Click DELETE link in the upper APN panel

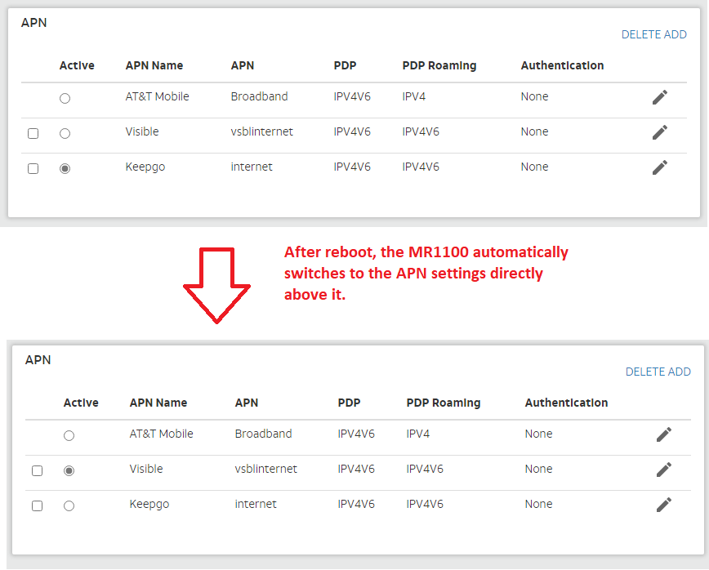pyautogui.click(x=640, y=35)
